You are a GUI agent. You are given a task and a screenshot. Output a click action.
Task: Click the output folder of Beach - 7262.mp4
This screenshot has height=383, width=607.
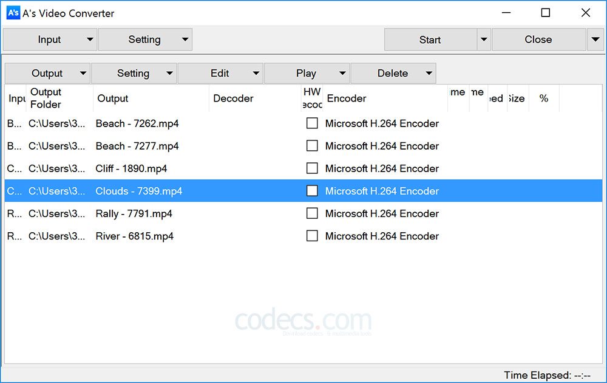56,123
